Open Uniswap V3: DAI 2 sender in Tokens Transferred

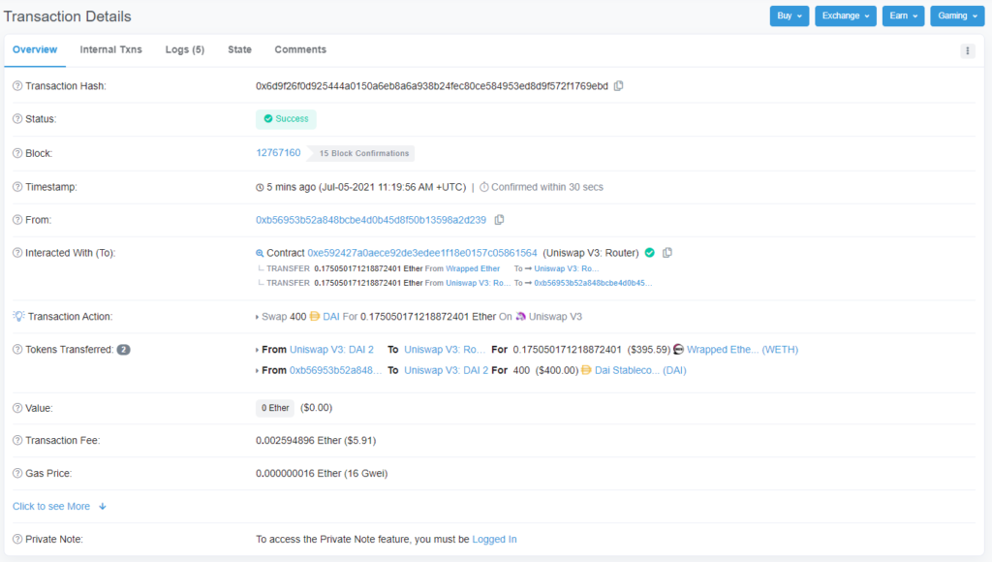(331, 350)
